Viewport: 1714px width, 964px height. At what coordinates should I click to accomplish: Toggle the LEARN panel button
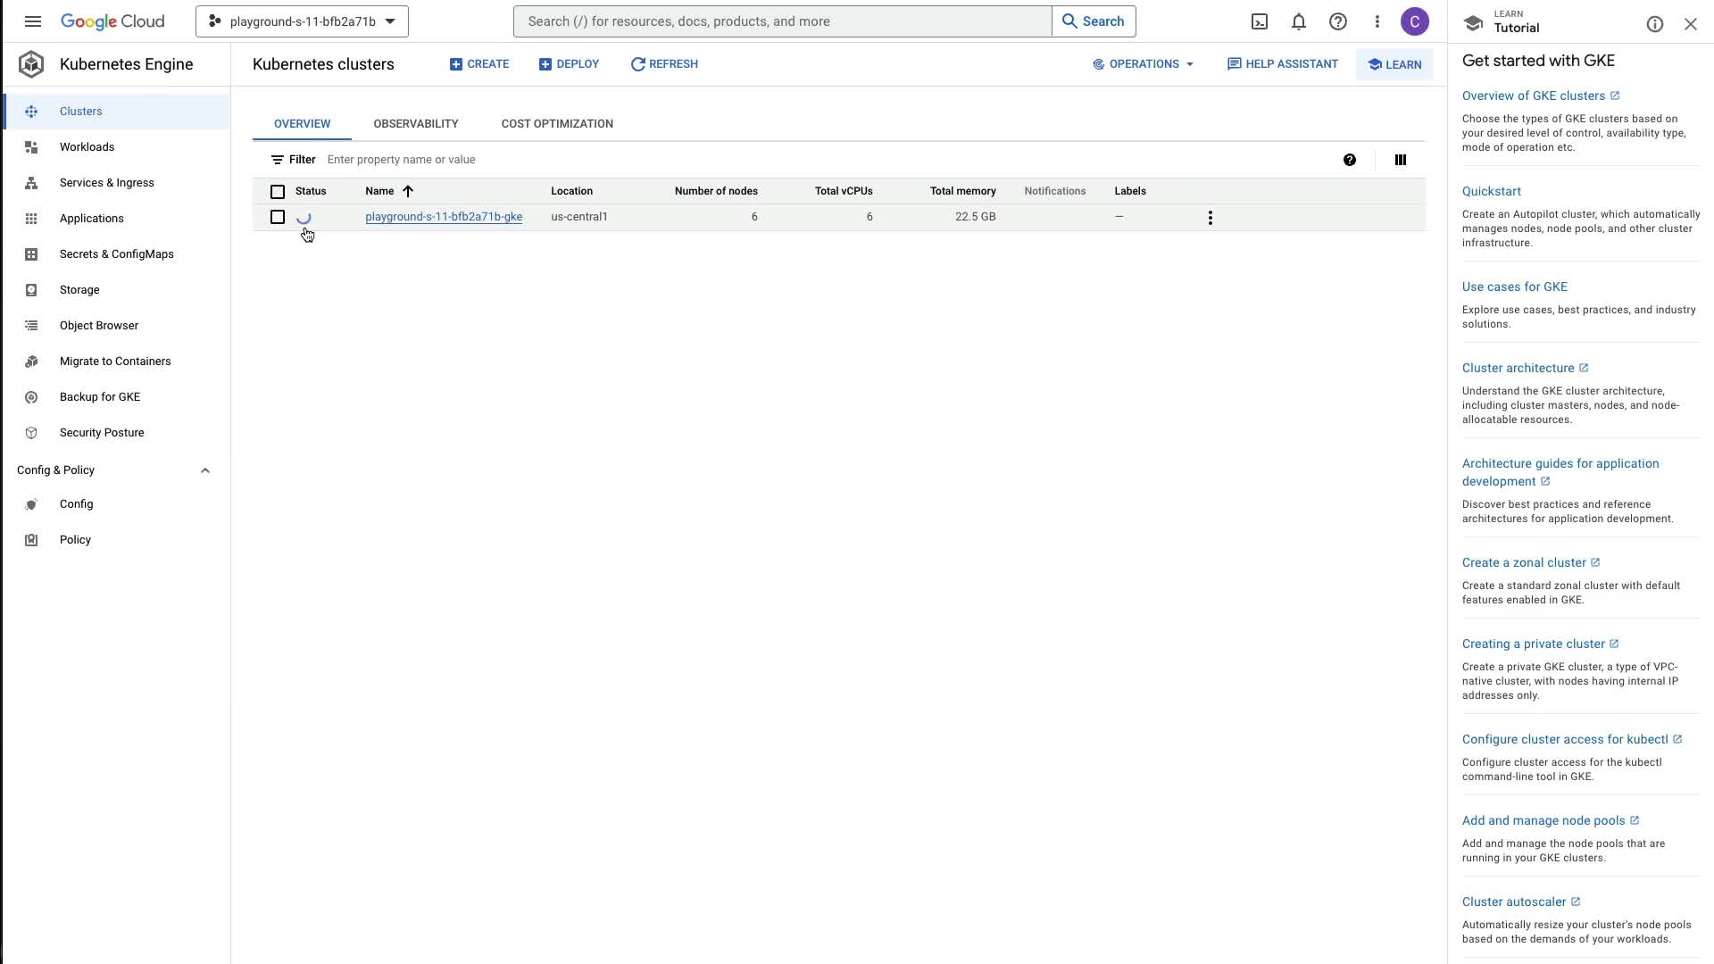1394,64
